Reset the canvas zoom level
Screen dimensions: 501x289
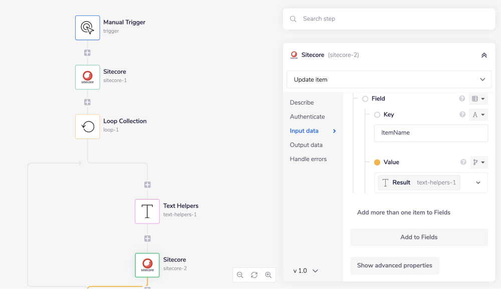click(x=254, y=275)
